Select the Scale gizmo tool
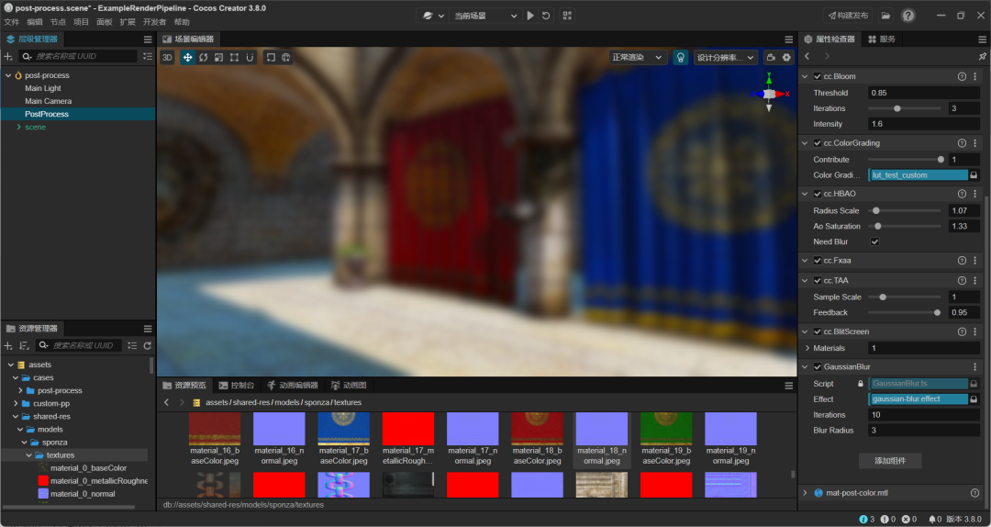The height and width of the screenshot is (527, 991). tap(218, 58)
